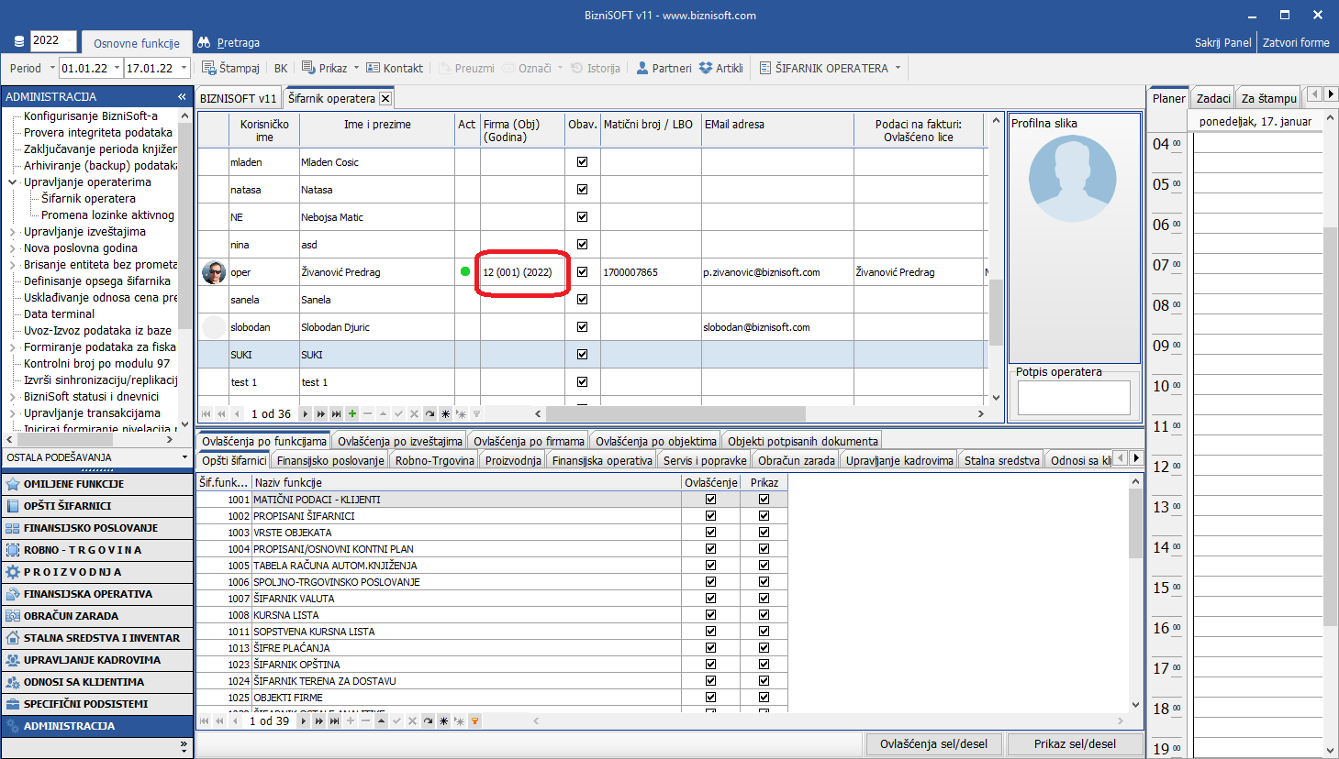Click the Prikaz sel/desel button
1339x759 pixels.
[1075, 743]
